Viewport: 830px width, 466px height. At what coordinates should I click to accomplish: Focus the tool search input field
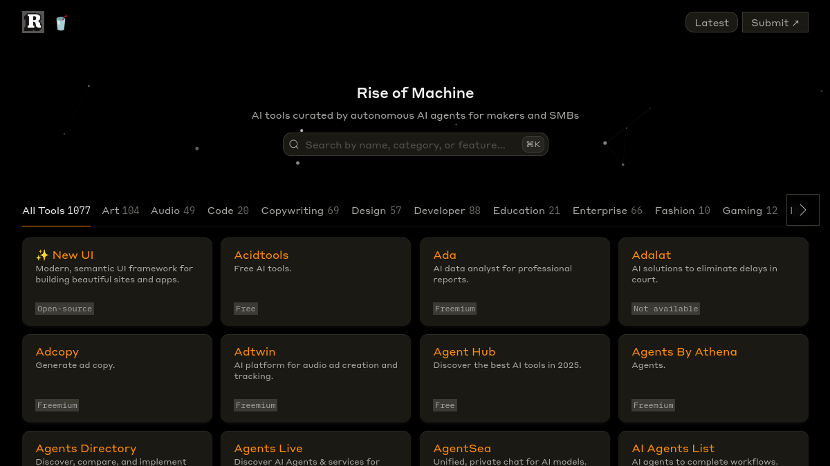(x=415, y=144)
